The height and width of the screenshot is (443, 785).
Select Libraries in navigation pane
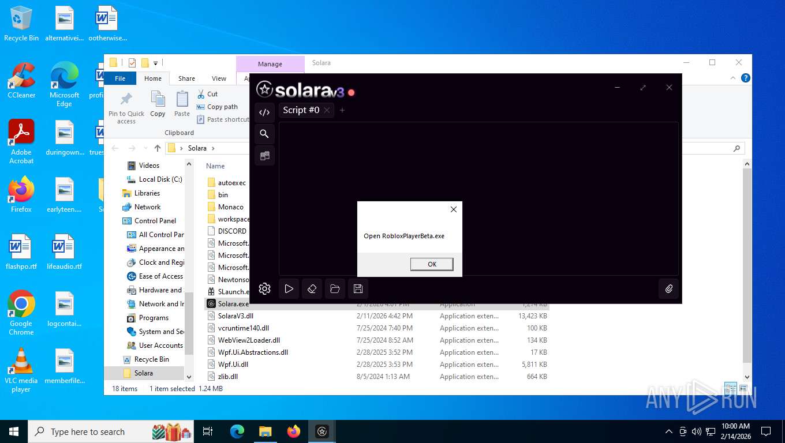(141, 193)
